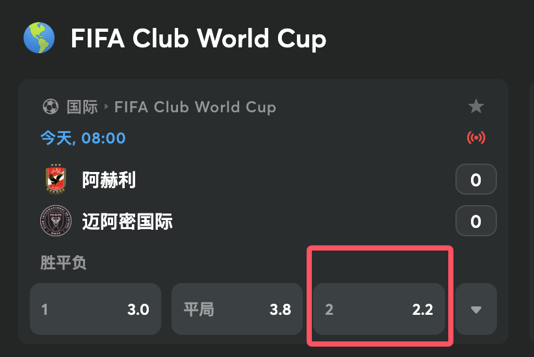Screen dimensions: 534x357
Task: Select the 平局 draw odds 3.8
Action: point(237,309)
